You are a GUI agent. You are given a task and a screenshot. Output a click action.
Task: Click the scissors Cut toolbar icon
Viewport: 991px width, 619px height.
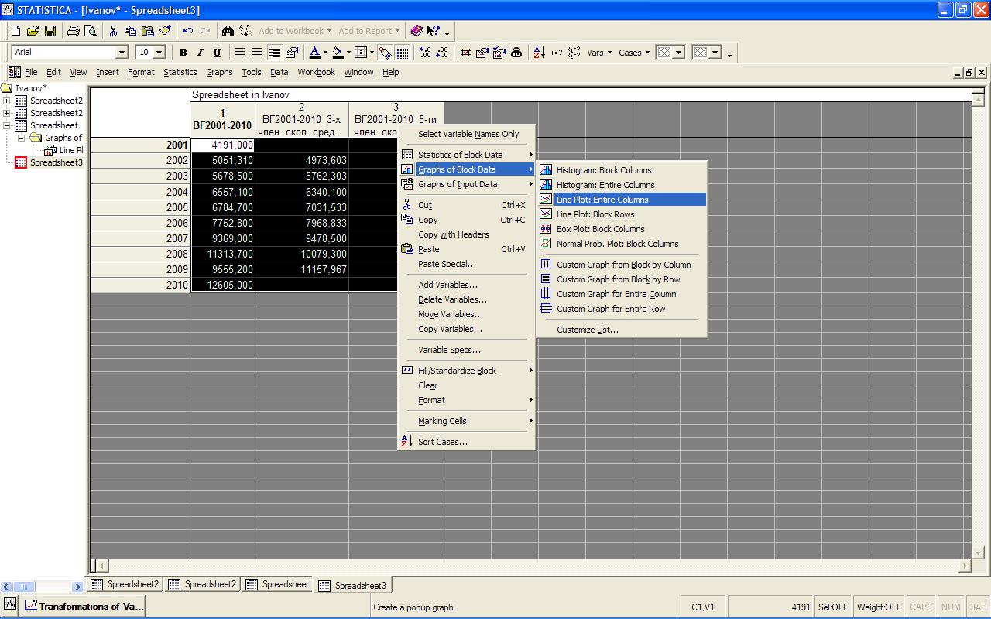pyautogui.click(x=113, y=31)
